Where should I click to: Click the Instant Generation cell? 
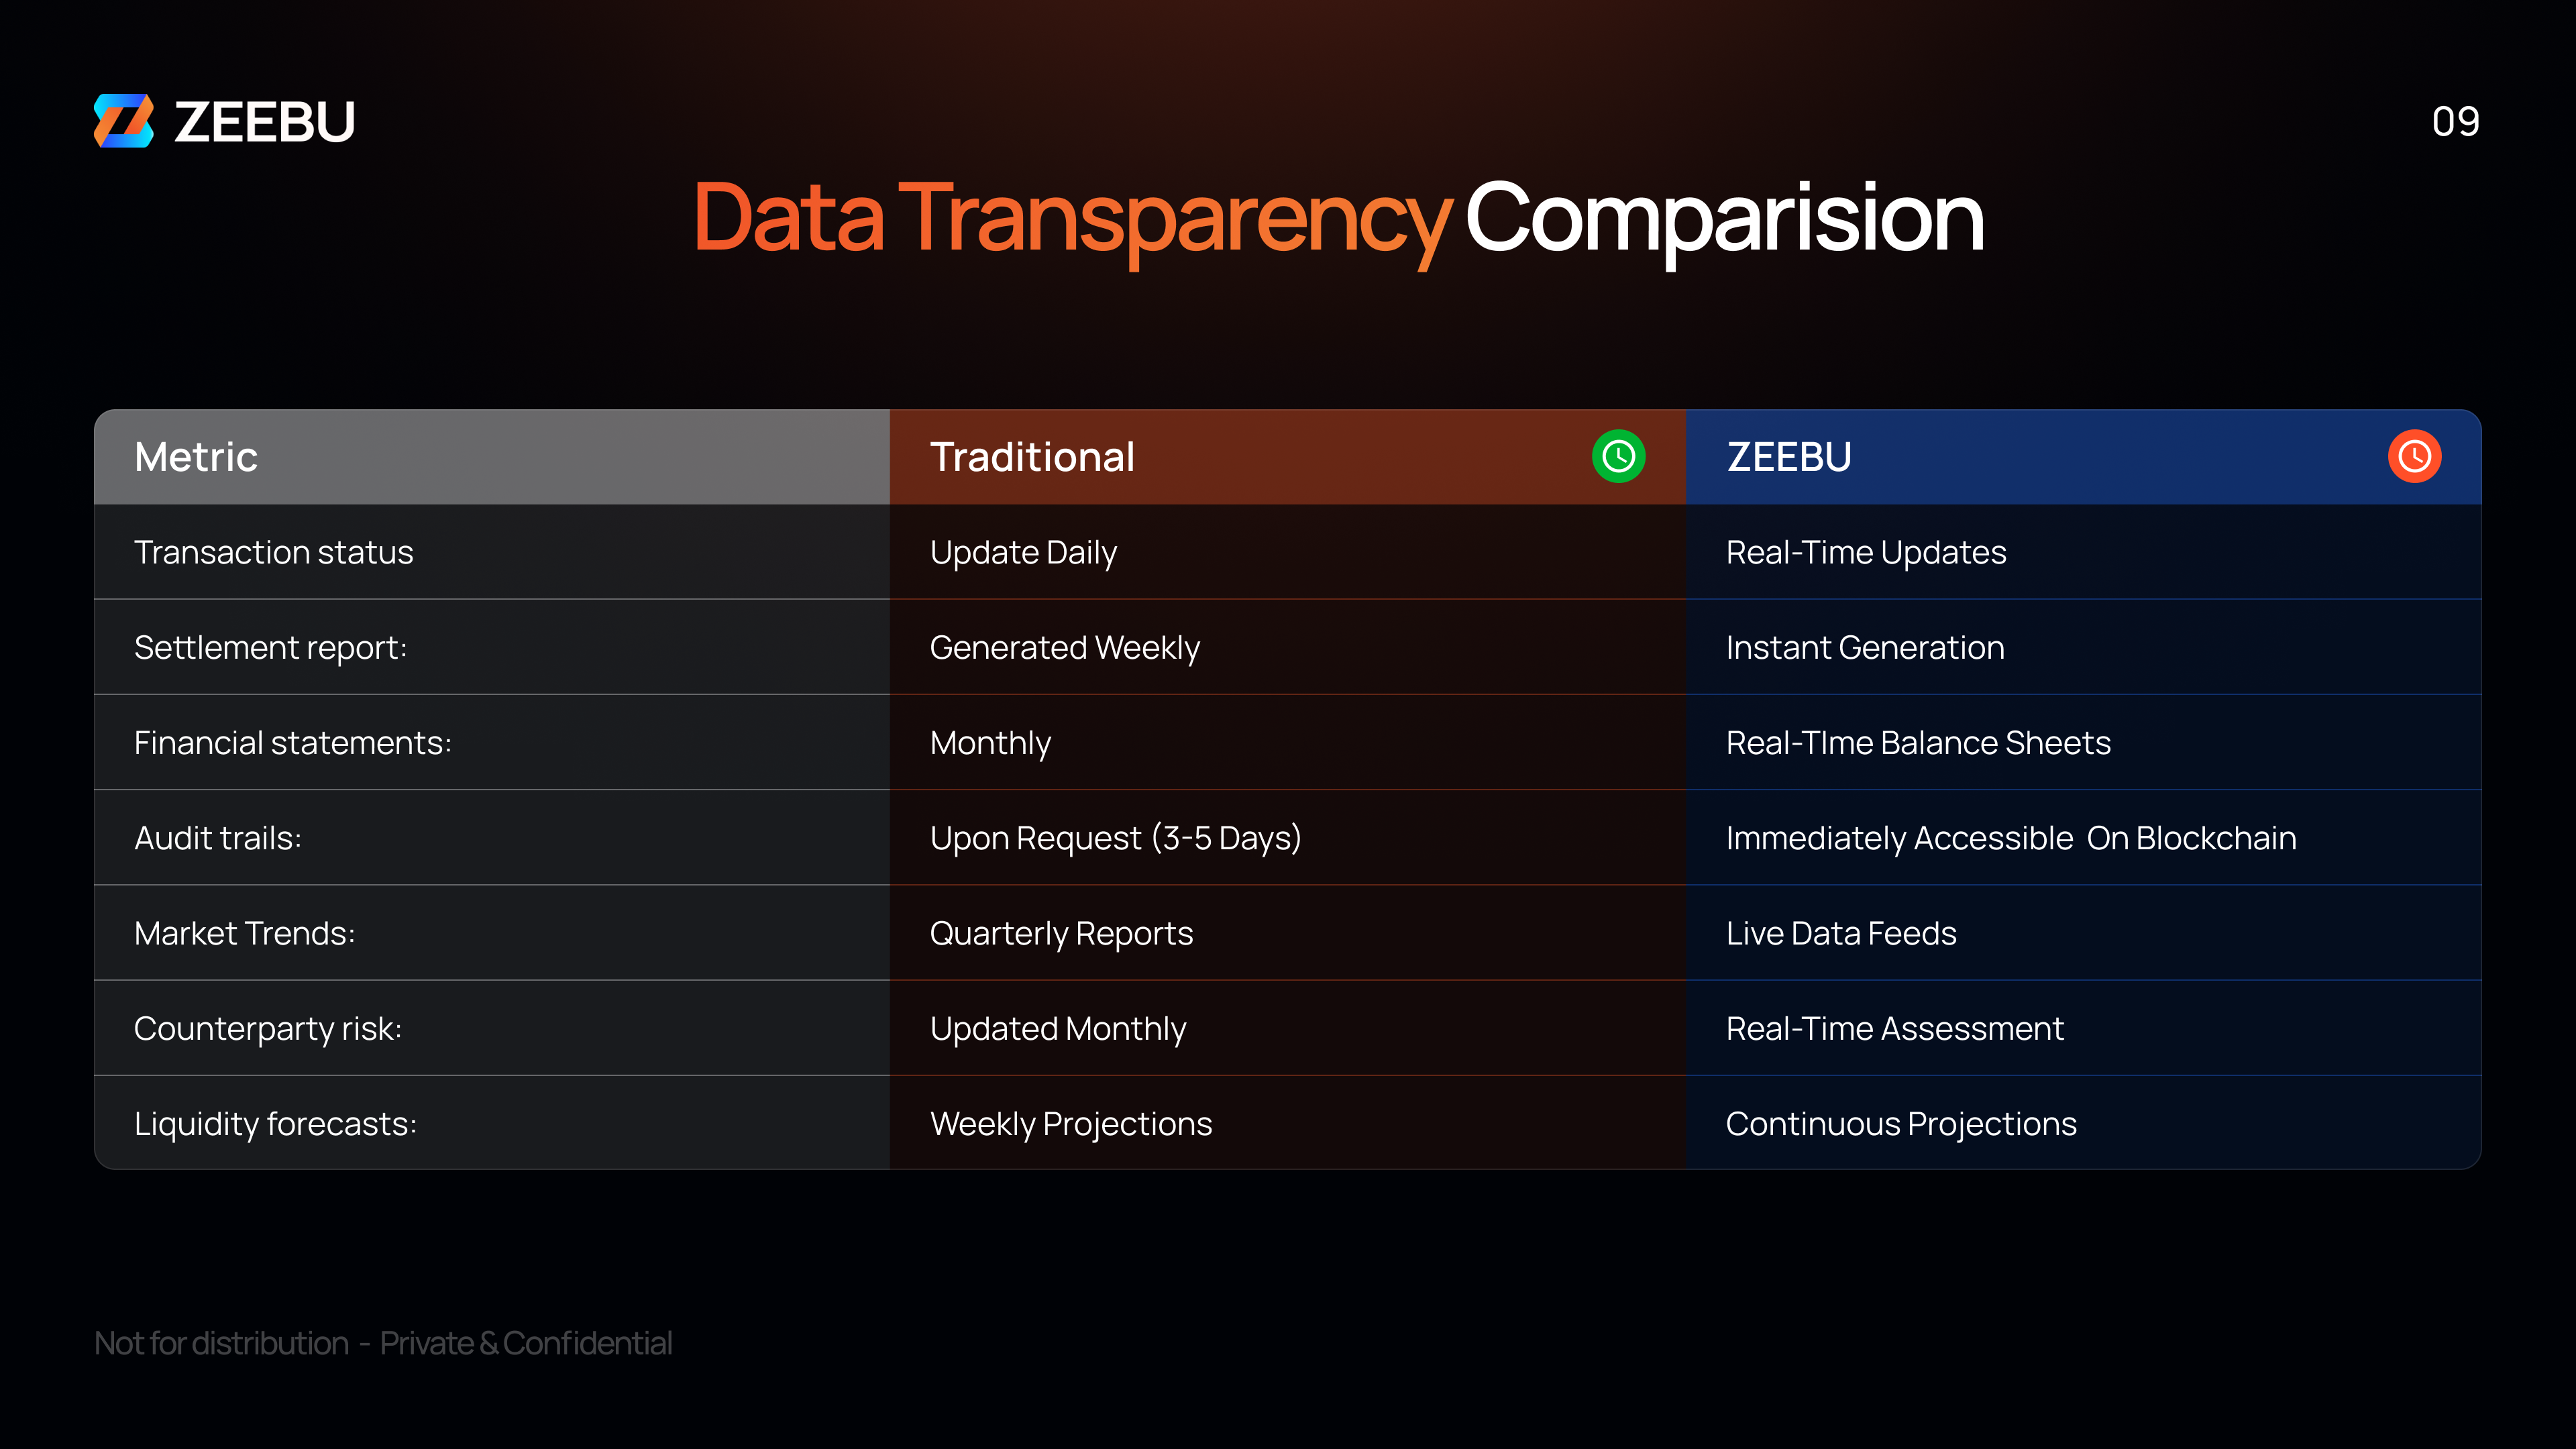click(1865, 648)
